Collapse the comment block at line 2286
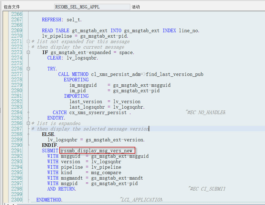265x205 pixels. [x=28, y=123]
